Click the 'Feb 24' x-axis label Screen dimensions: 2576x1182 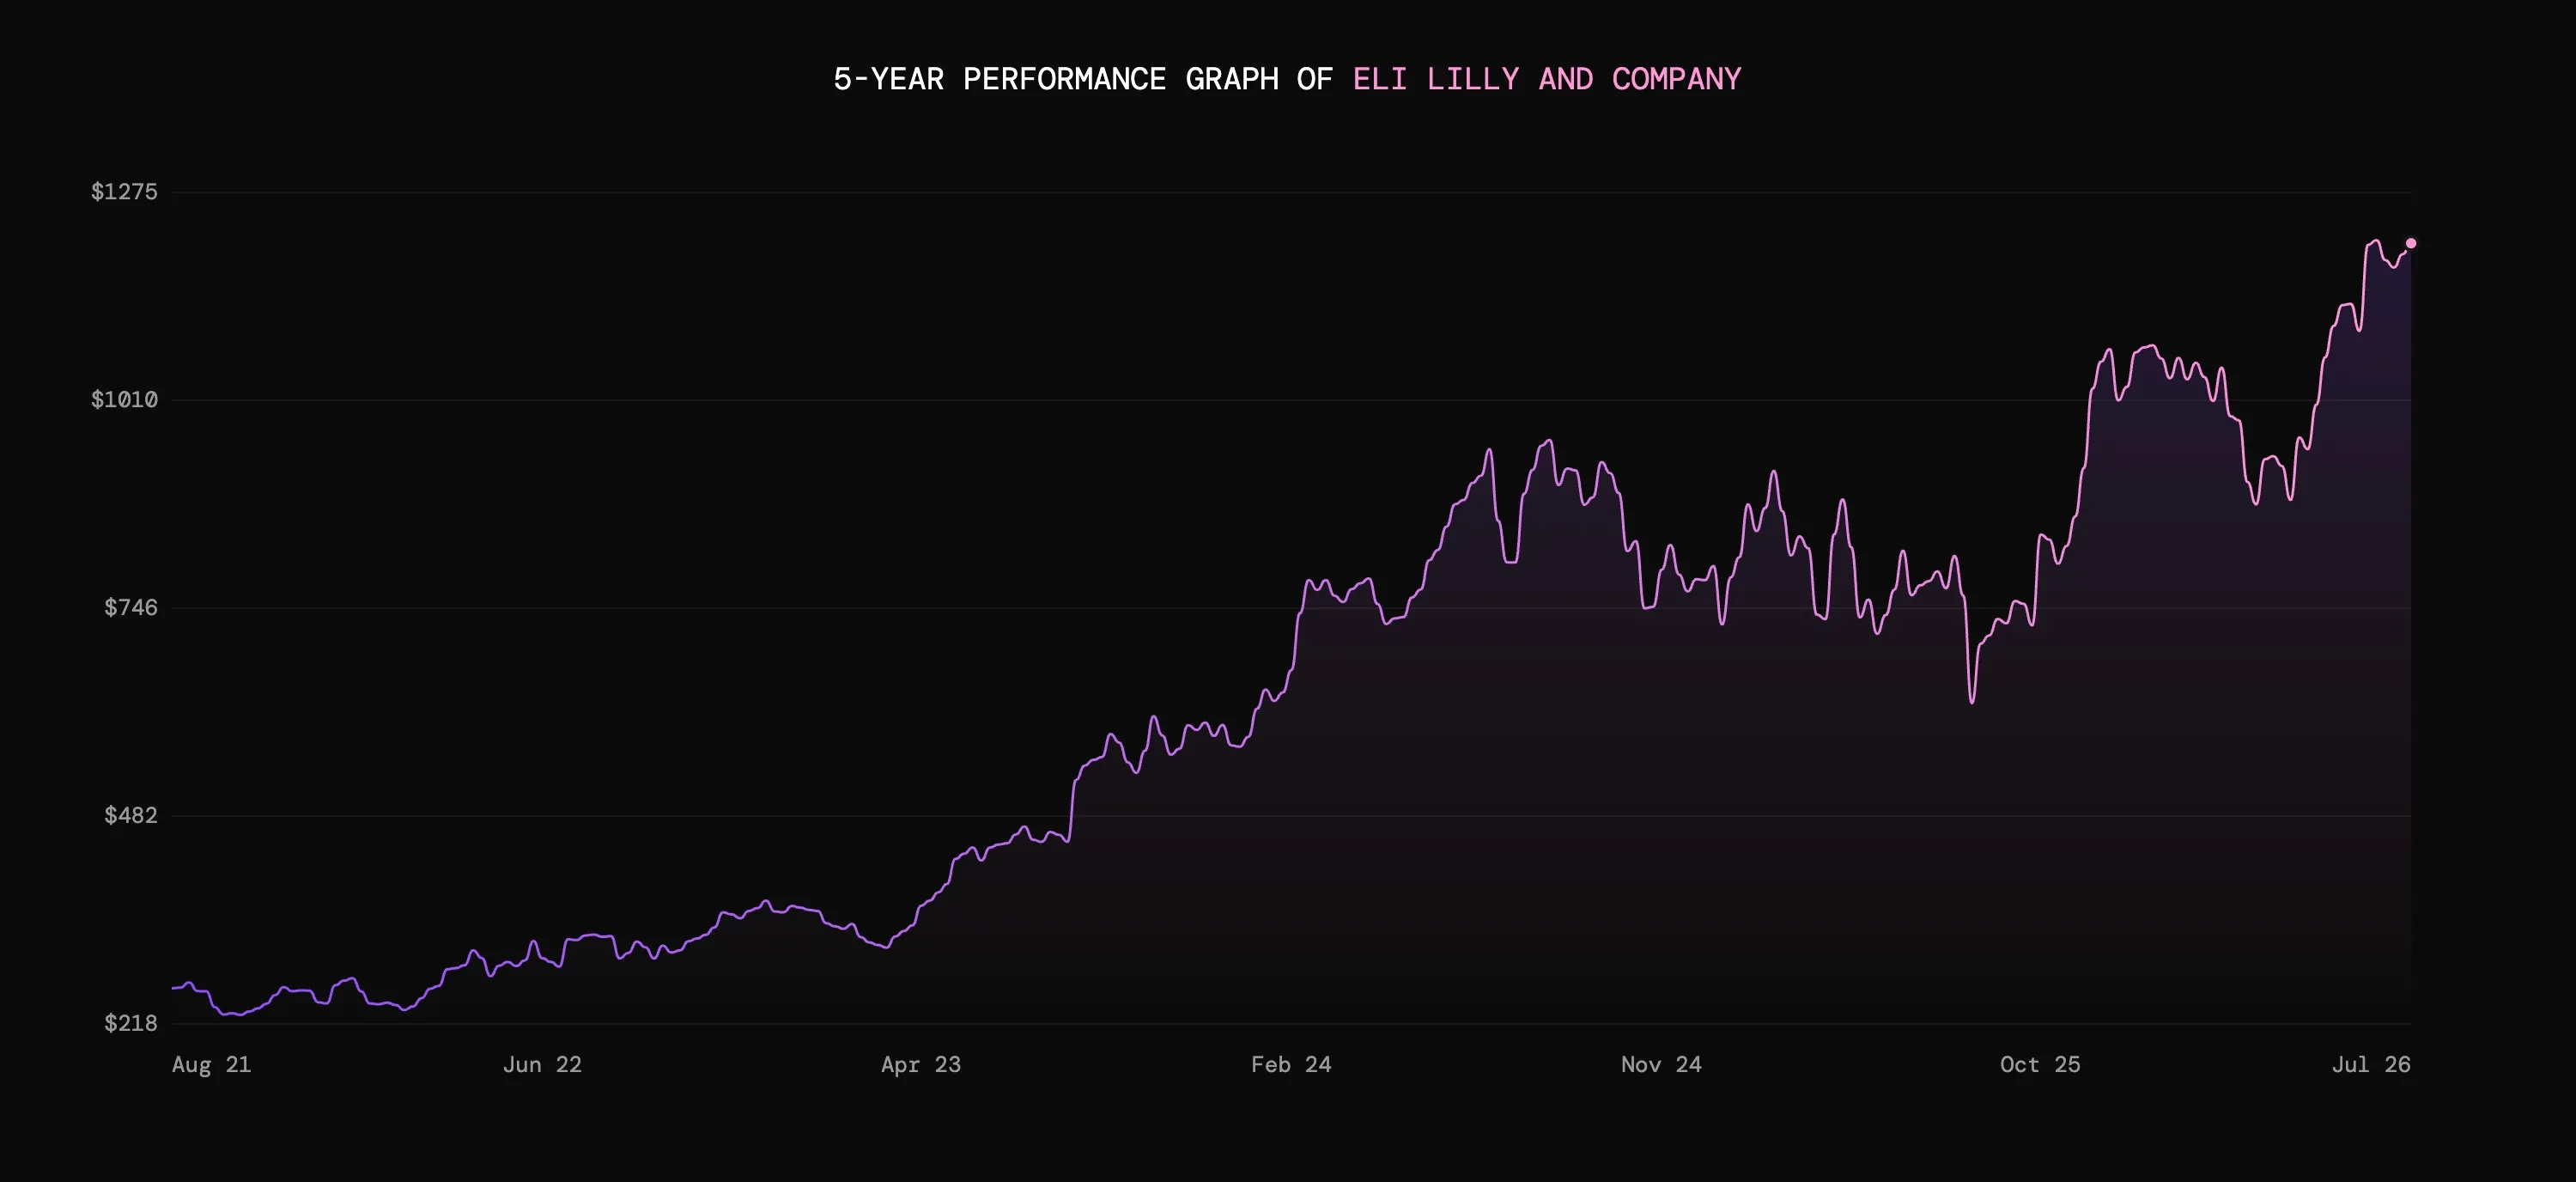pos(1291,1065)
